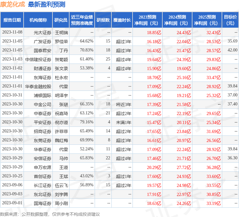
Task: Click target price 42.00
Action: [232, 50]
